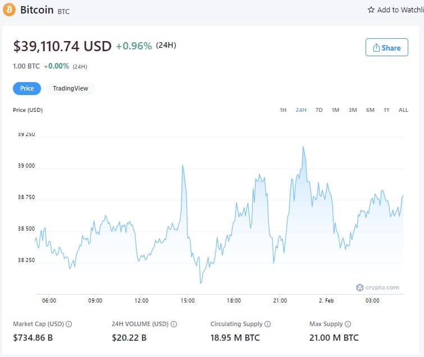Click the Bitcoin heading title
The width and height of the screenshot is (424, 357).
tap(37, 10)
